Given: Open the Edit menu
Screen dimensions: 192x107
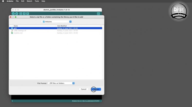Looking at the screenshot, I should point(23,1).
